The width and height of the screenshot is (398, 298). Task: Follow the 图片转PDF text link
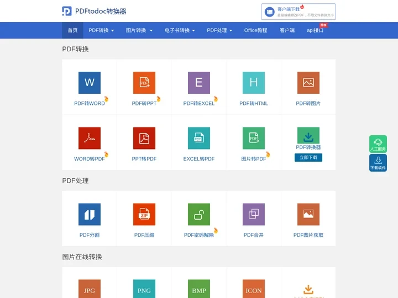coord(254,159)
